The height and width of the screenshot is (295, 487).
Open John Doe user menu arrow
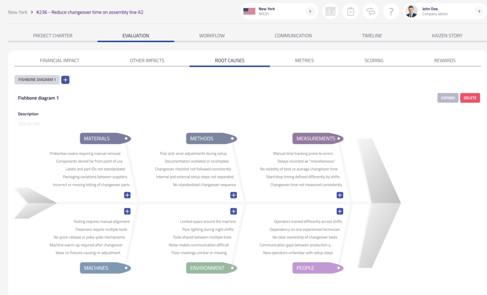pos(478,11)
